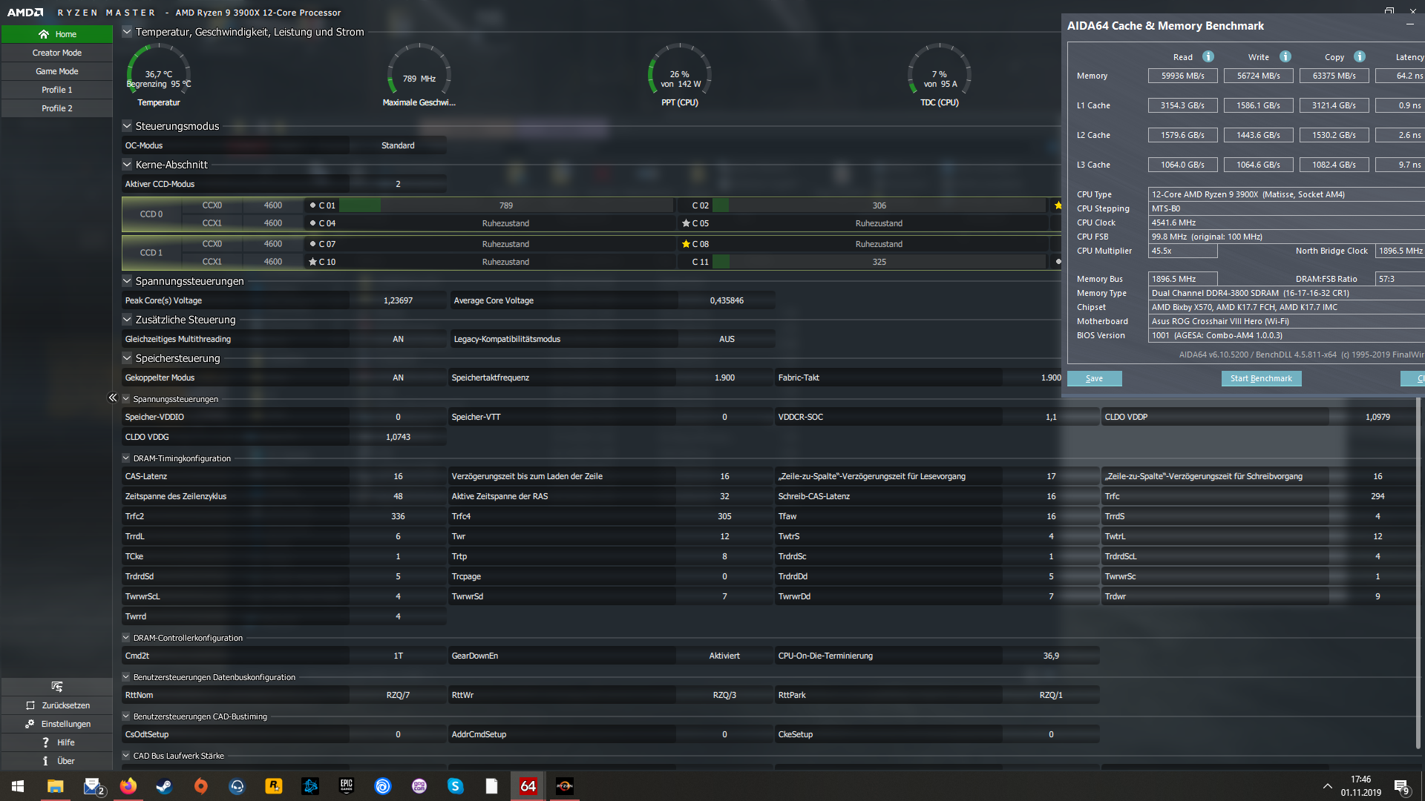The height and width of the screenshot is (801, 1425).
Task: Toggle Gleichzeitiges Multithreading AN value
Action: 398,339
